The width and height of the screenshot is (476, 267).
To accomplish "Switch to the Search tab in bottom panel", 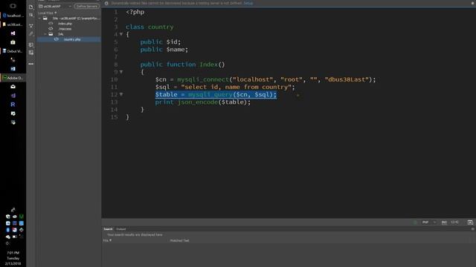I will (x=108, y=229).
